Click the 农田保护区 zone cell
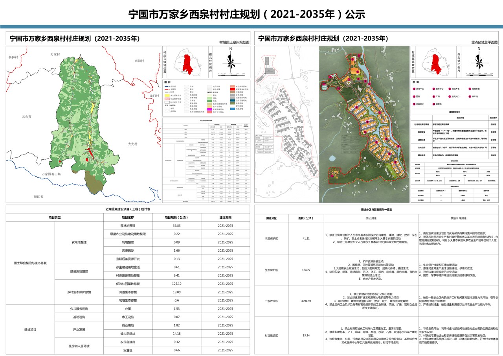 [x=272, y=238]
